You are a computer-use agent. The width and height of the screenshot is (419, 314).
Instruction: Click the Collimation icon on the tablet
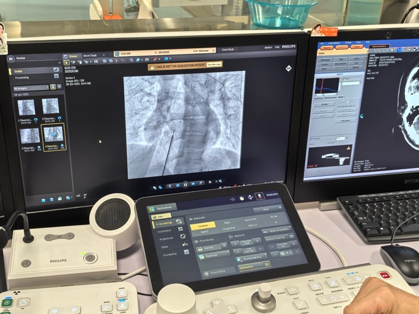(x=180, y=229)
